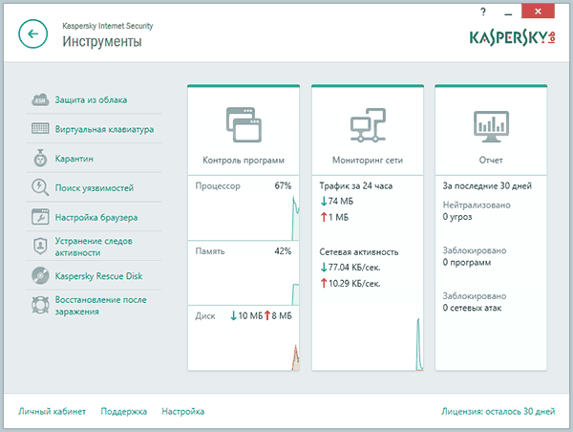
Task: Open Настройка settings link
Action: (183, 412)
